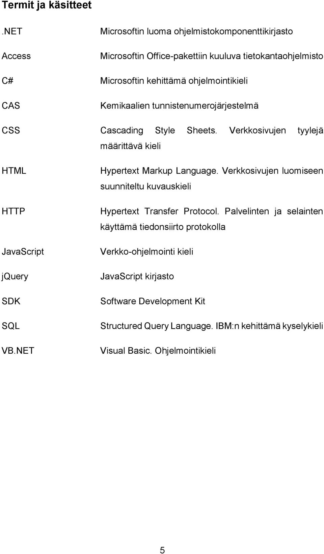The image size is (324, 554).
Task: Click the 'Hypertext Markup Language' line
Action: [212, 171]
